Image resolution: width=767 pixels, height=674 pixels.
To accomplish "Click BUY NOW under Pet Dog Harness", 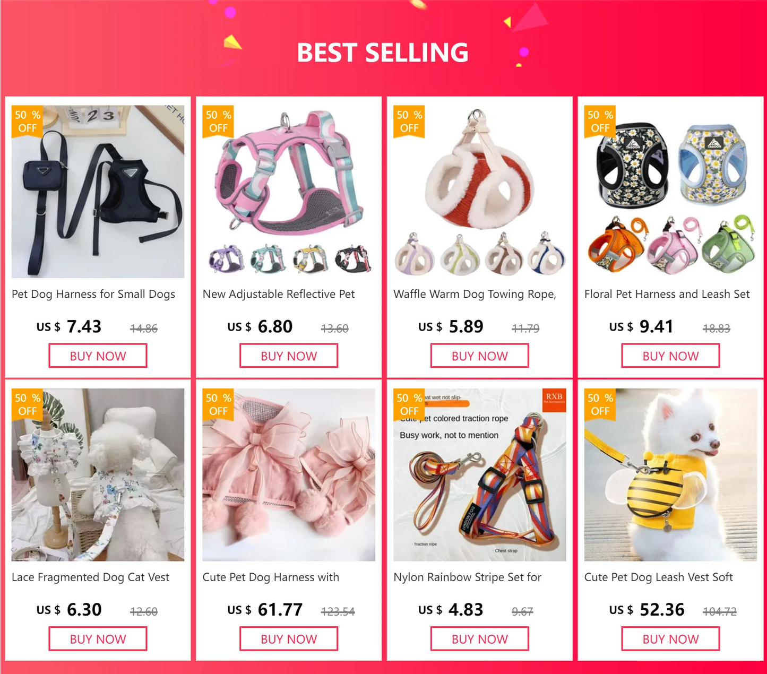I will click(98, 356).
